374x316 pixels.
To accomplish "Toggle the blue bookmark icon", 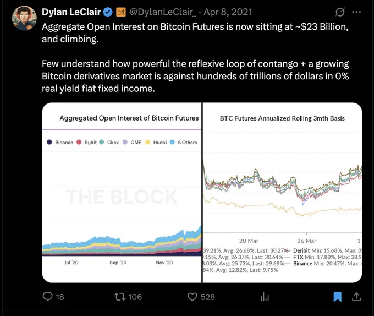I will click(338, 297).
